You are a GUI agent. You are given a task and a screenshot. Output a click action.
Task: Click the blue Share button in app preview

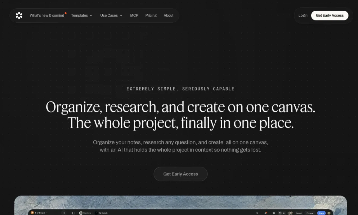(321, 213)
